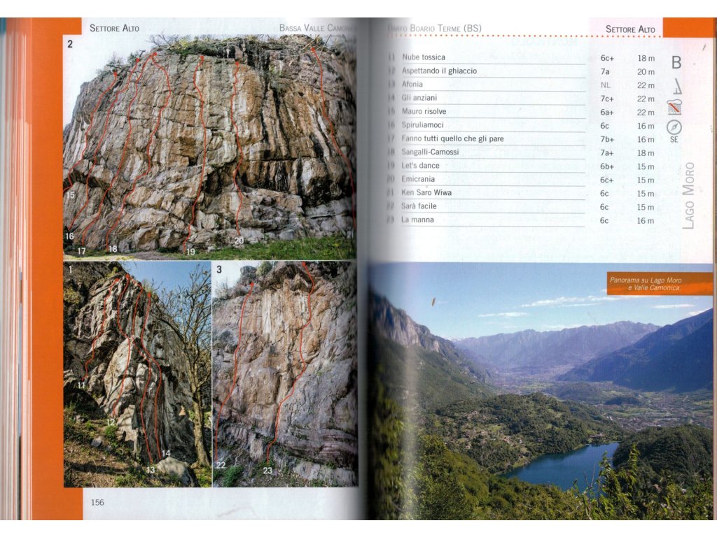Image resolution: width=717 pixels, height=537 pixels.
Task: Select route name Mauro risolve
Action: 424,111
